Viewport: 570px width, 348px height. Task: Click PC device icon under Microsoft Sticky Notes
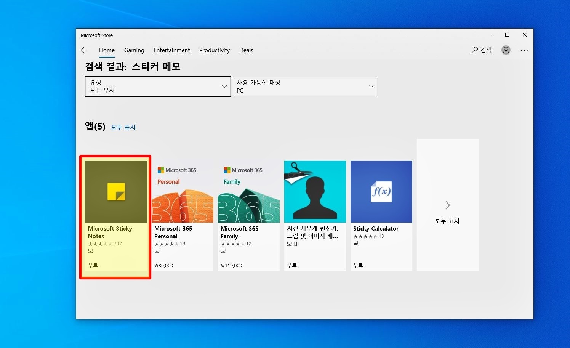pyautogui.click(x=91, y=251)
